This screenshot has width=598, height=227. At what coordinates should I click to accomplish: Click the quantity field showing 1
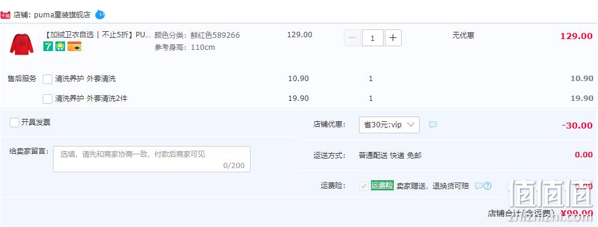(x=373, y=38)
